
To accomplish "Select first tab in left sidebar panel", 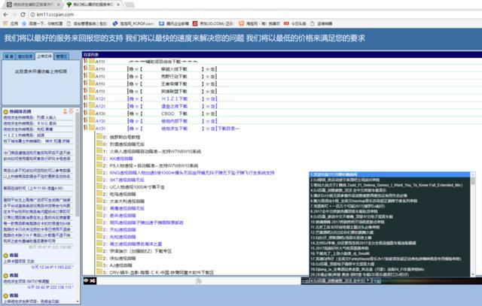I will pos(9,56).
